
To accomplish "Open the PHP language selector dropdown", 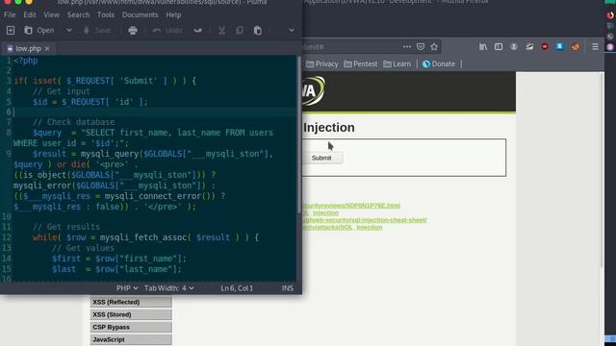I will pos(127,288).
